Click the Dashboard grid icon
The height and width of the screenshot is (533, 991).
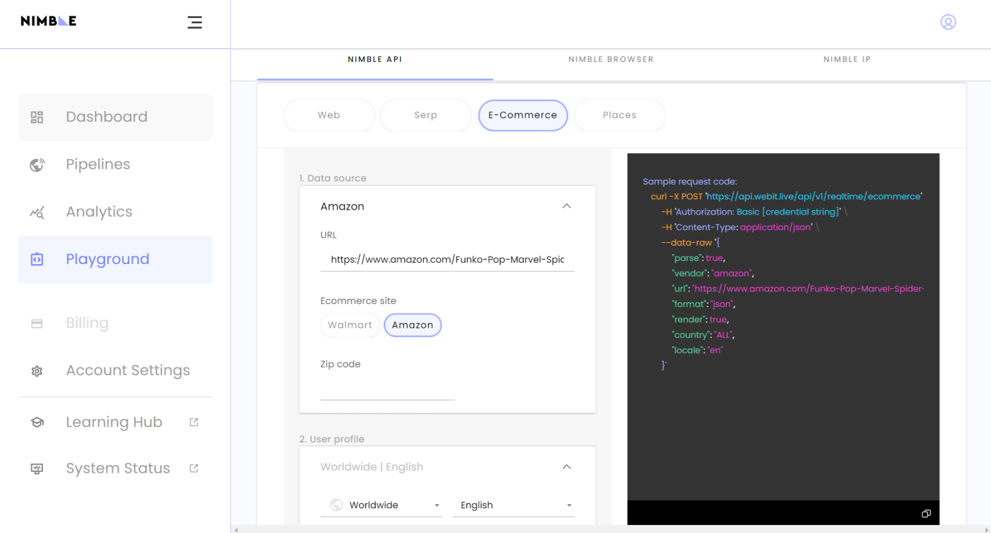(x=37, y=117)
